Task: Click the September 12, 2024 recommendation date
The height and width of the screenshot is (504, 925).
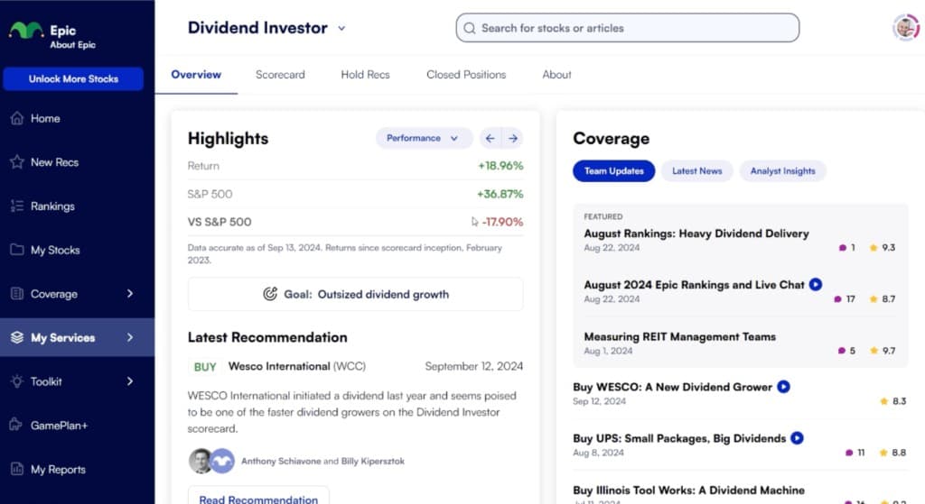Action: click(x=473, y=366)
